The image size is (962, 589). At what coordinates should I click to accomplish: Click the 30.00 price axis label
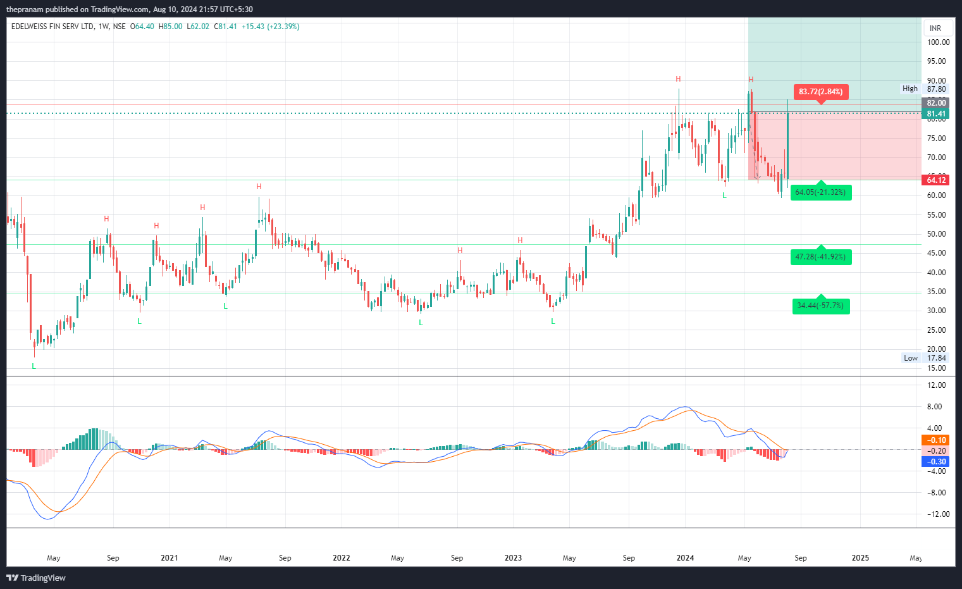(x=937, y=311)
